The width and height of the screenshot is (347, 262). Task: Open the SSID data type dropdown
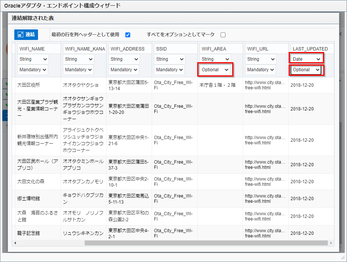(170, 59)
